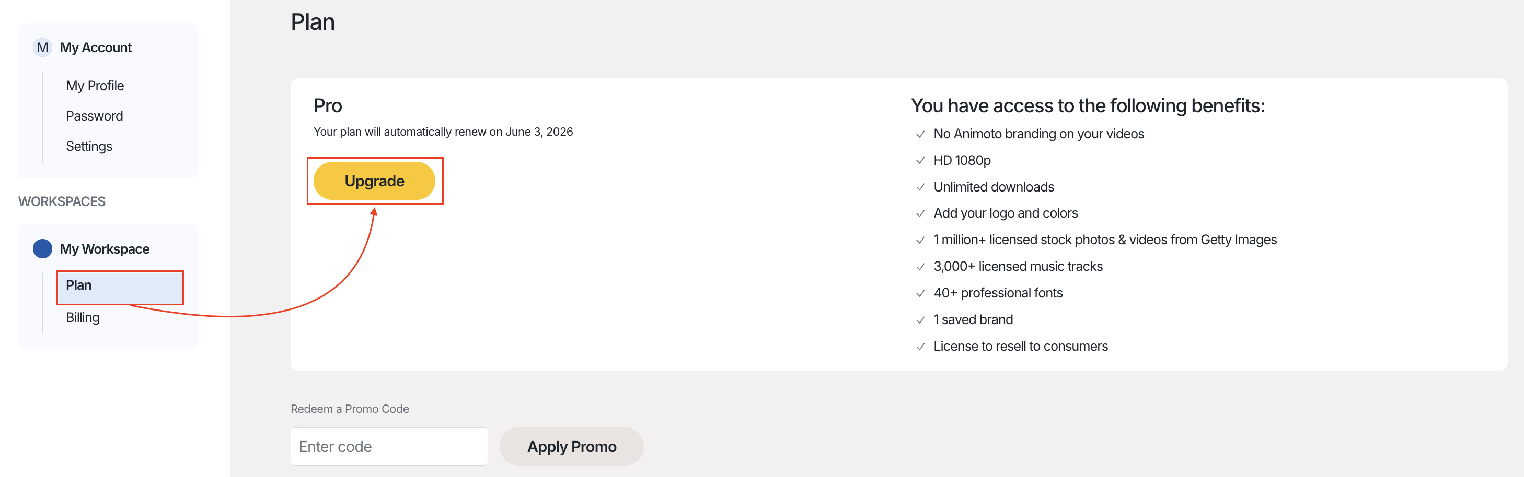Click the My Account heading

pyautogui.click(x=96, y=47)
